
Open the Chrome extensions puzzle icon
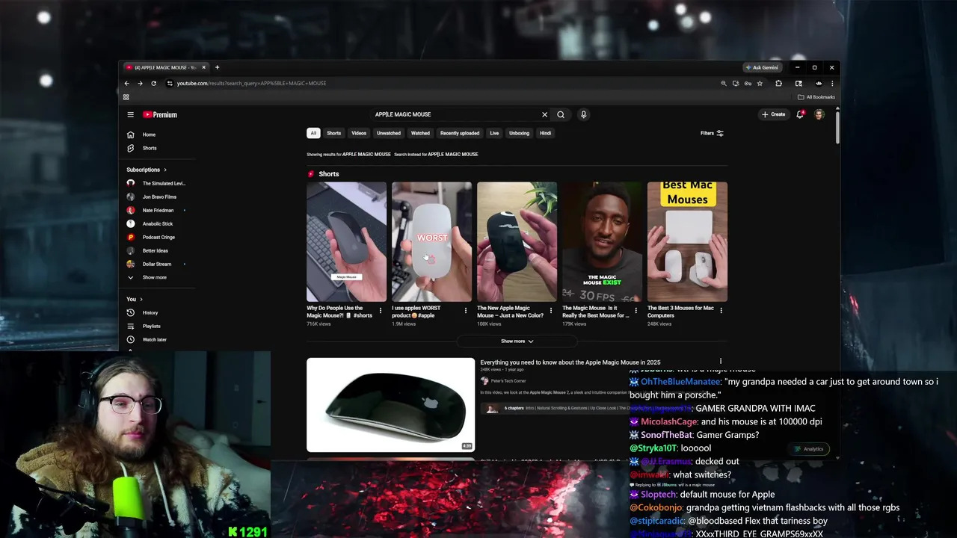click(x=778, y=83)
